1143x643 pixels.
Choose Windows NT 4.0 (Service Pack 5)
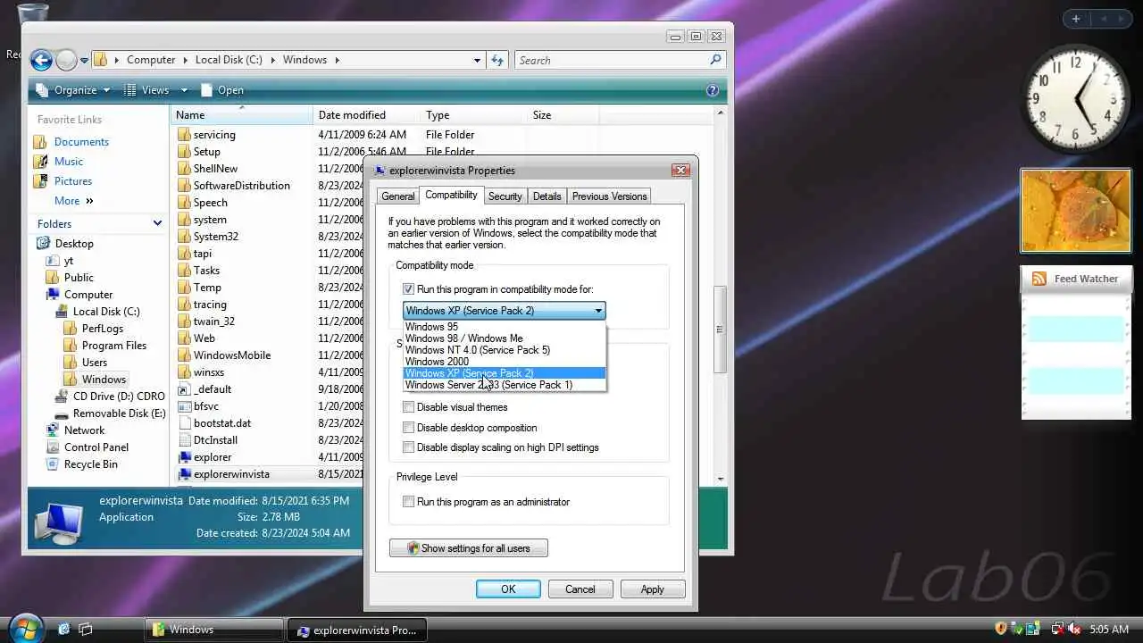pyautogui.click(x=505, y=350)
